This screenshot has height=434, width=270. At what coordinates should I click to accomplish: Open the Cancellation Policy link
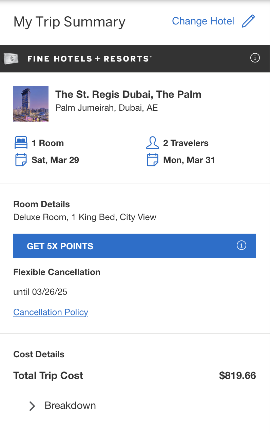click(x=51, y=312)
